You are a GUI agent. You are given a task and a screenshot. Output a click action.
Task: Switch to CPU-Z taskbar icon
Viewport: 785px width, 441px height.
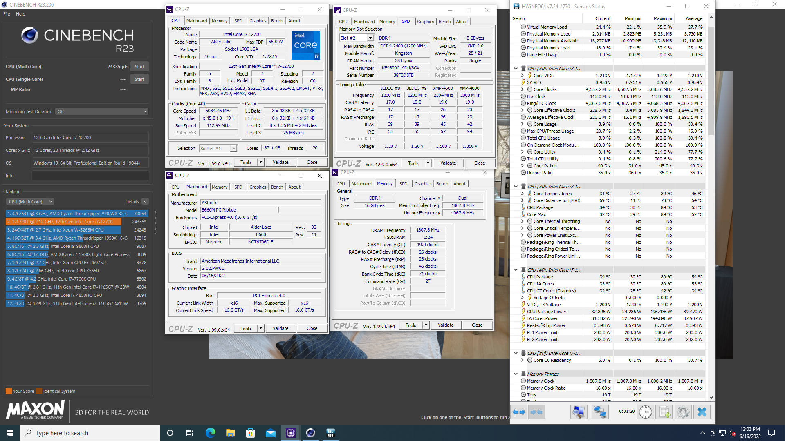point(290,433)
